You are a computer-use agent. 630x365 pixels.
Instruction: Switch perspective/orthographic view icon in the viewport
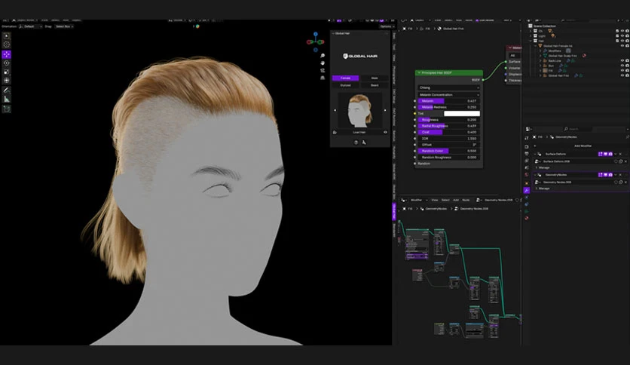[x=323, y=78]
